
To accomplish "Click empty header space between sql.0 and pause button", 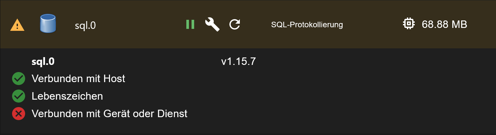I will tap(140, 25).
